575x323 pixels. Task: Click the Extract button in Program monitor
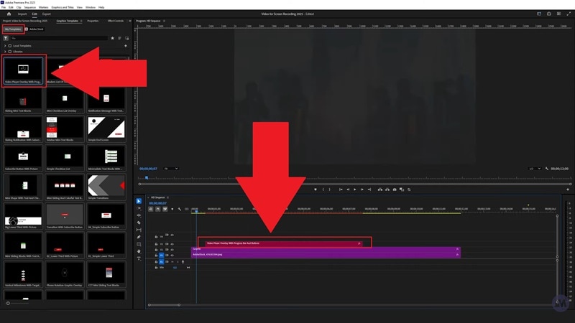pyautogui.click(x=387, y=189)
